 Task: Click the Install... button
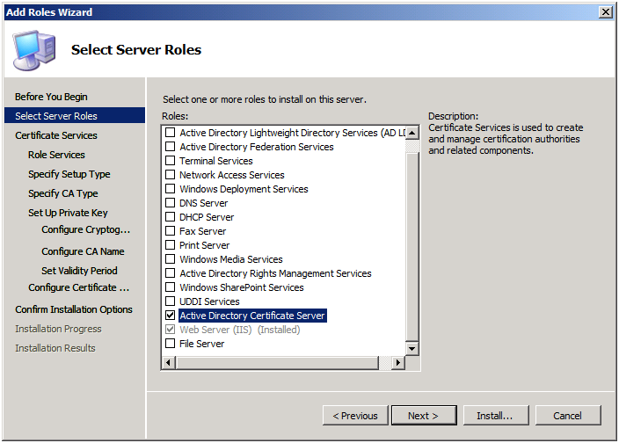pos(496,416)
